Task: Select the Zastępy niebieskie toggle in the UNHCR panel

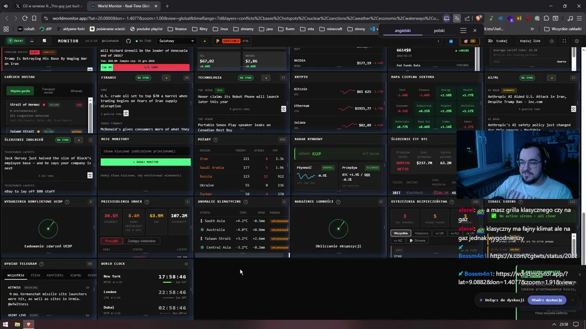Action: click(141, 241)
